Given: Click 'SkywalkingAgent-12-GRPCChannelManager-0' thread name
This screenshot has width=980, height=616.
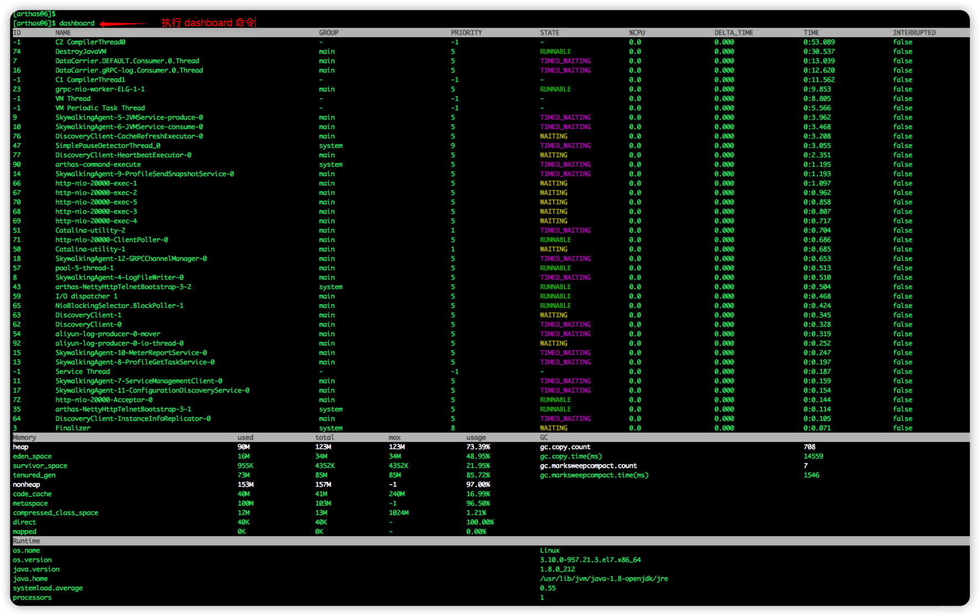Looking at the screenshot, I should tap(131, 259).
